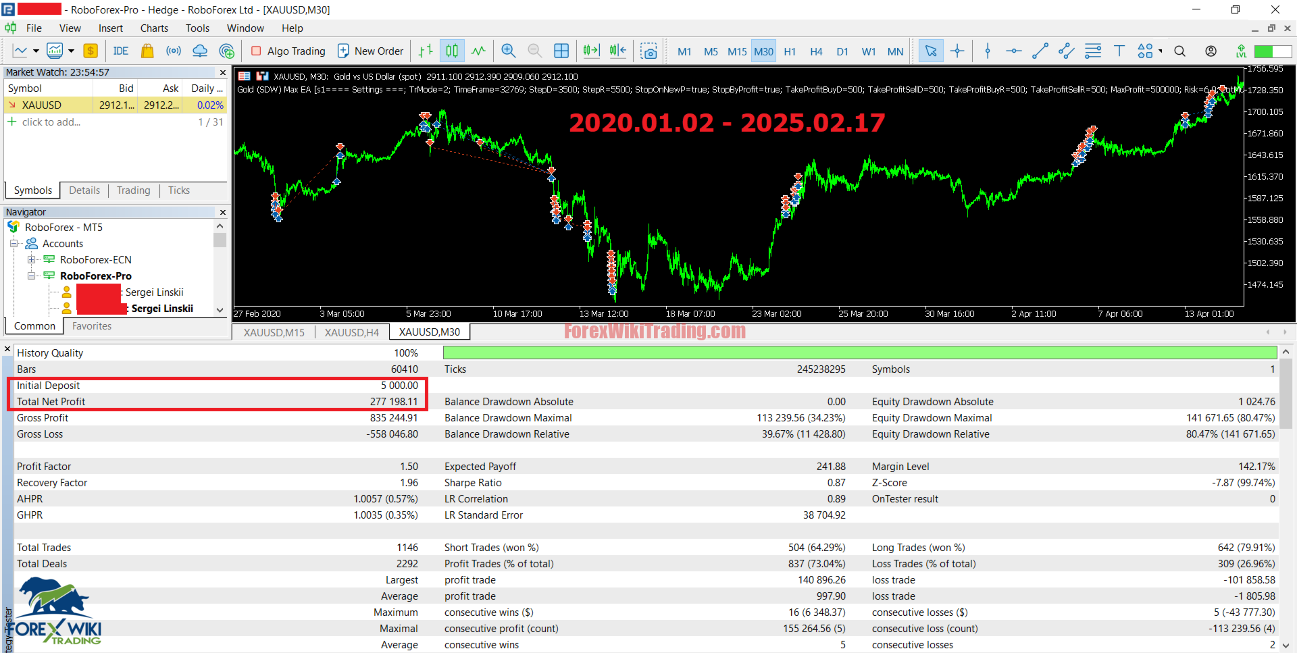
Task: Draw a trendline with the trendline tool
Action: click(1040, 51)
